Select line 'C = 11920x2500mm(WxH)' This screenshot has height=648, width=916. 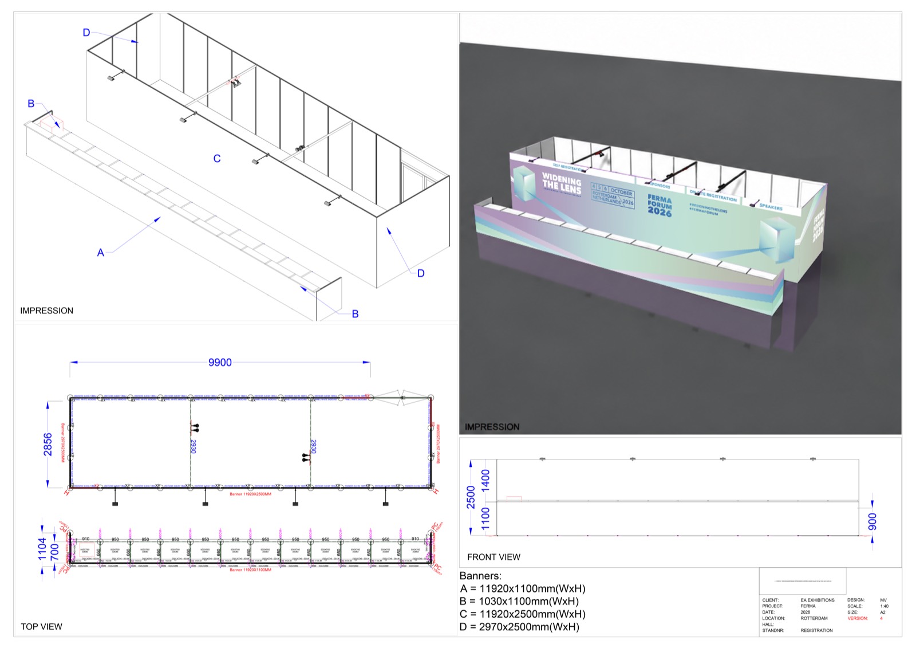click(523, 614)
